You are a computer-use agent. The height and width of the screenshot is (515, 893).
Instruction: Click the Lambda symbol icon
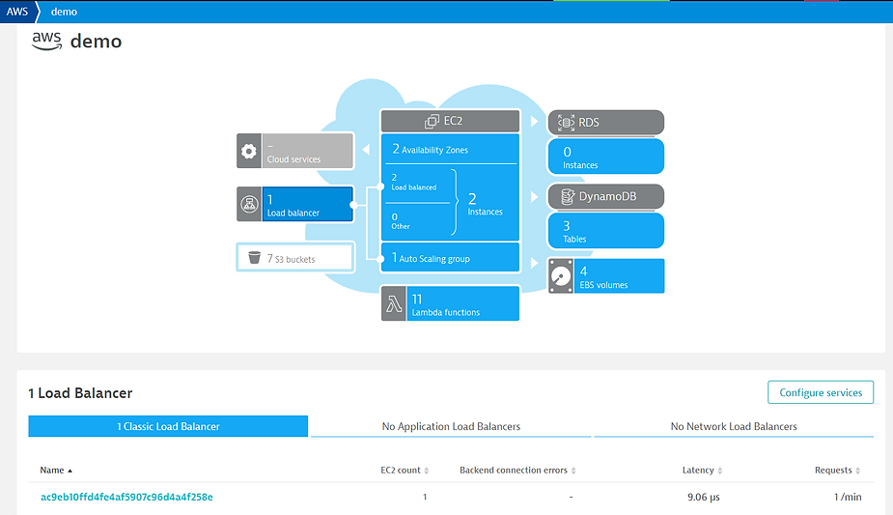click(x=394, y=304)
